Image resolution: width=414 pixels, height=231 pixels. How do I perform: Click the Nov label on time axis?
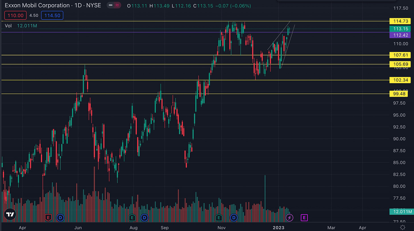[221, 228]
